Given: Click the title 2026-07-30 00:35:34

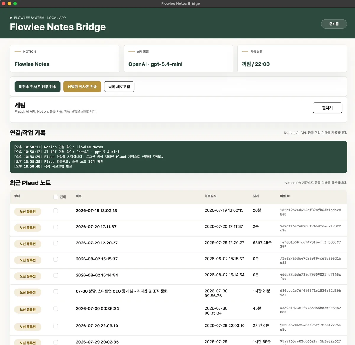Looking at the screenshot, I should point(97,308).
